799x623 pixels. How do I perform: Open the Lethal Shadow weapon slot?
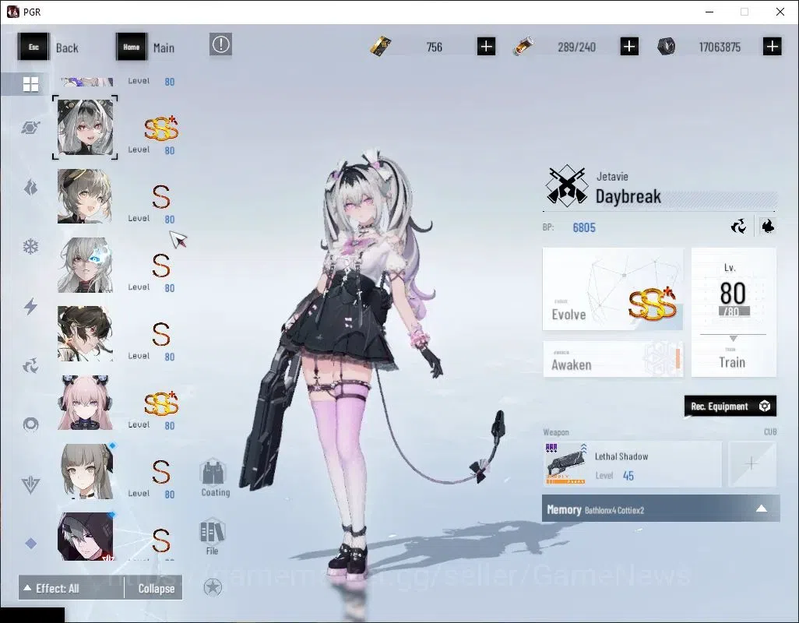(632, 465)
